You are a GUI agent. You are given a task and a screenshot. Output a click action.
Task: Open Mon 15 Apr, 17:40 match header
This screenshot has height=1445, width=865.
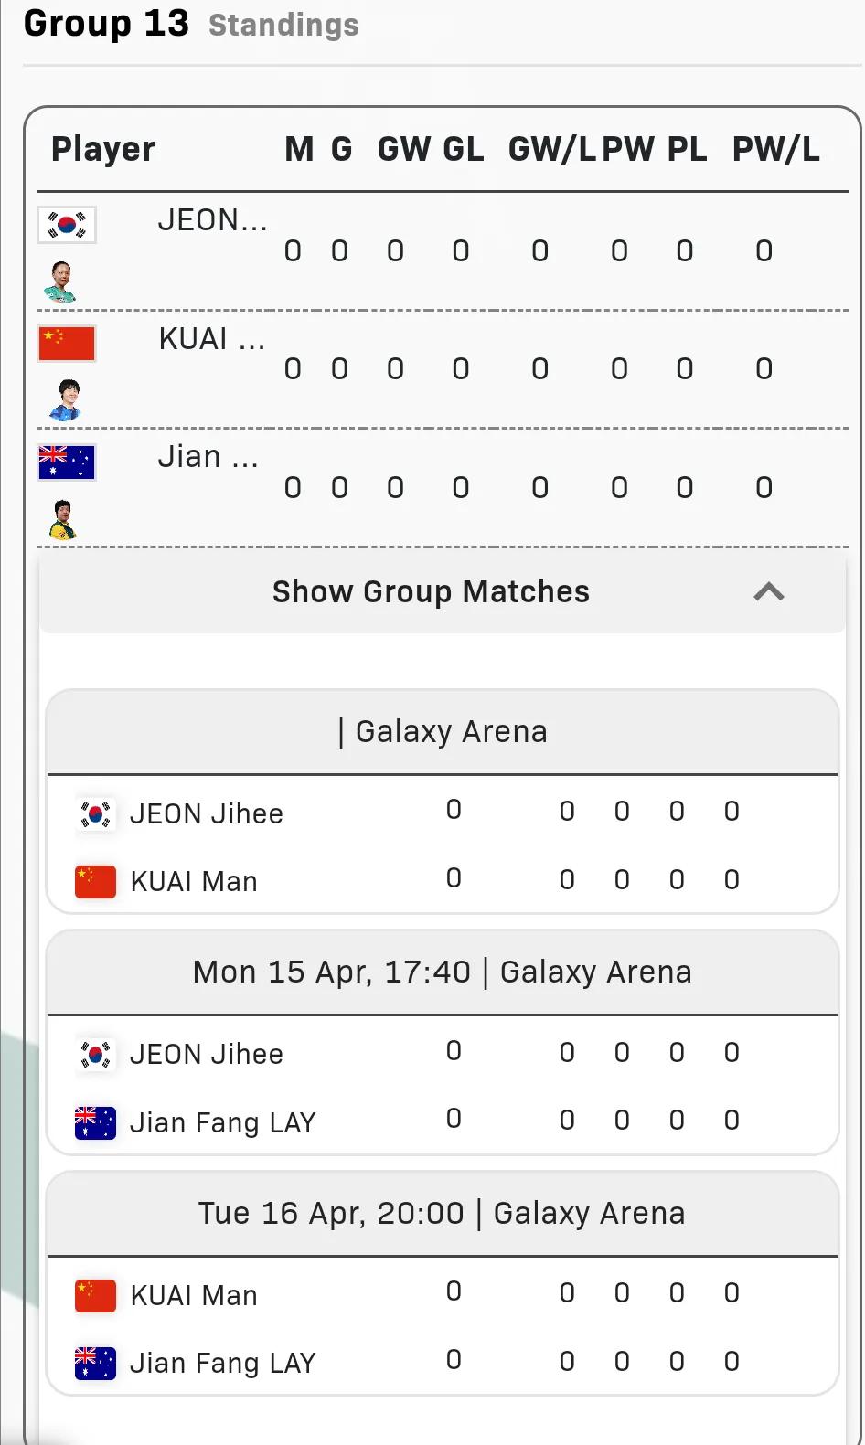point(443,972)
